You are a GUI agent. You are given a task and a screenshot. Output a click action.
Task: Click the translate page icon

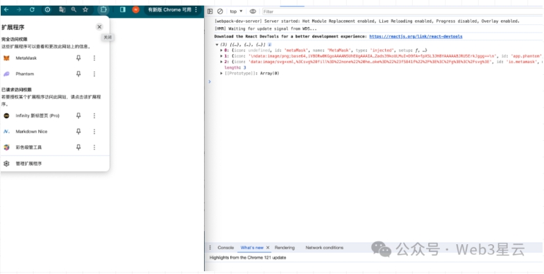pos(62,10)
